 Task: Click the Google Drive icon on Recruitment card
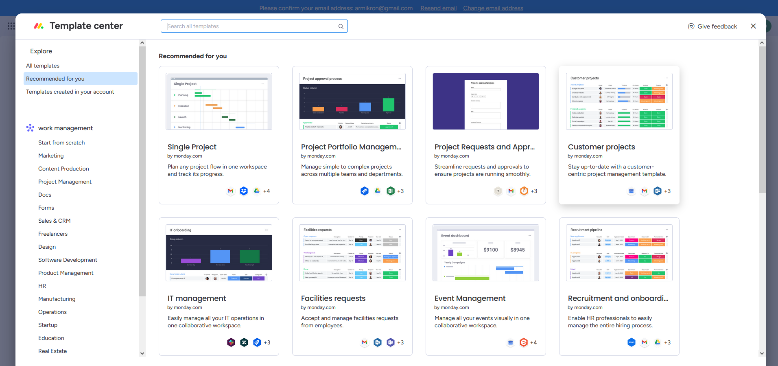pyautogui.click(x=658, y=342)
